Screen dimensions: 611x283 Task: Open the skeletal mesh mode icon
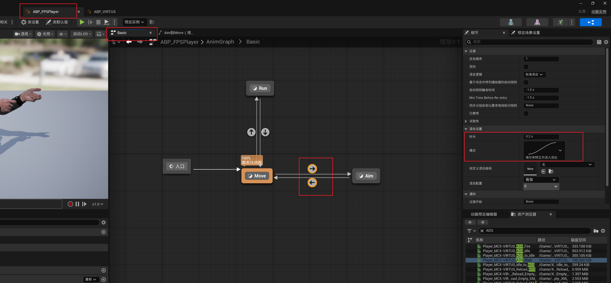point(537,22)
